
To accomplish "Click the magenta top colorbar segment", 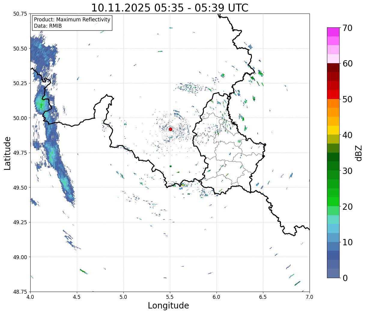I will click(x=333, y=32).
